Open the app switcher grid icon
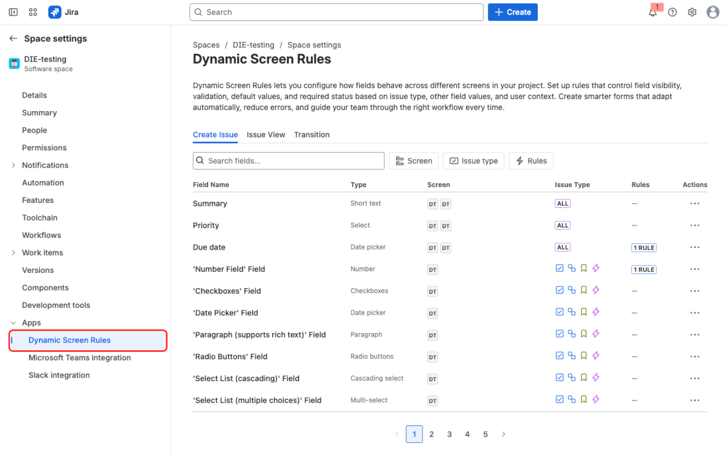 pyautogui.click(x=33, y=12)
